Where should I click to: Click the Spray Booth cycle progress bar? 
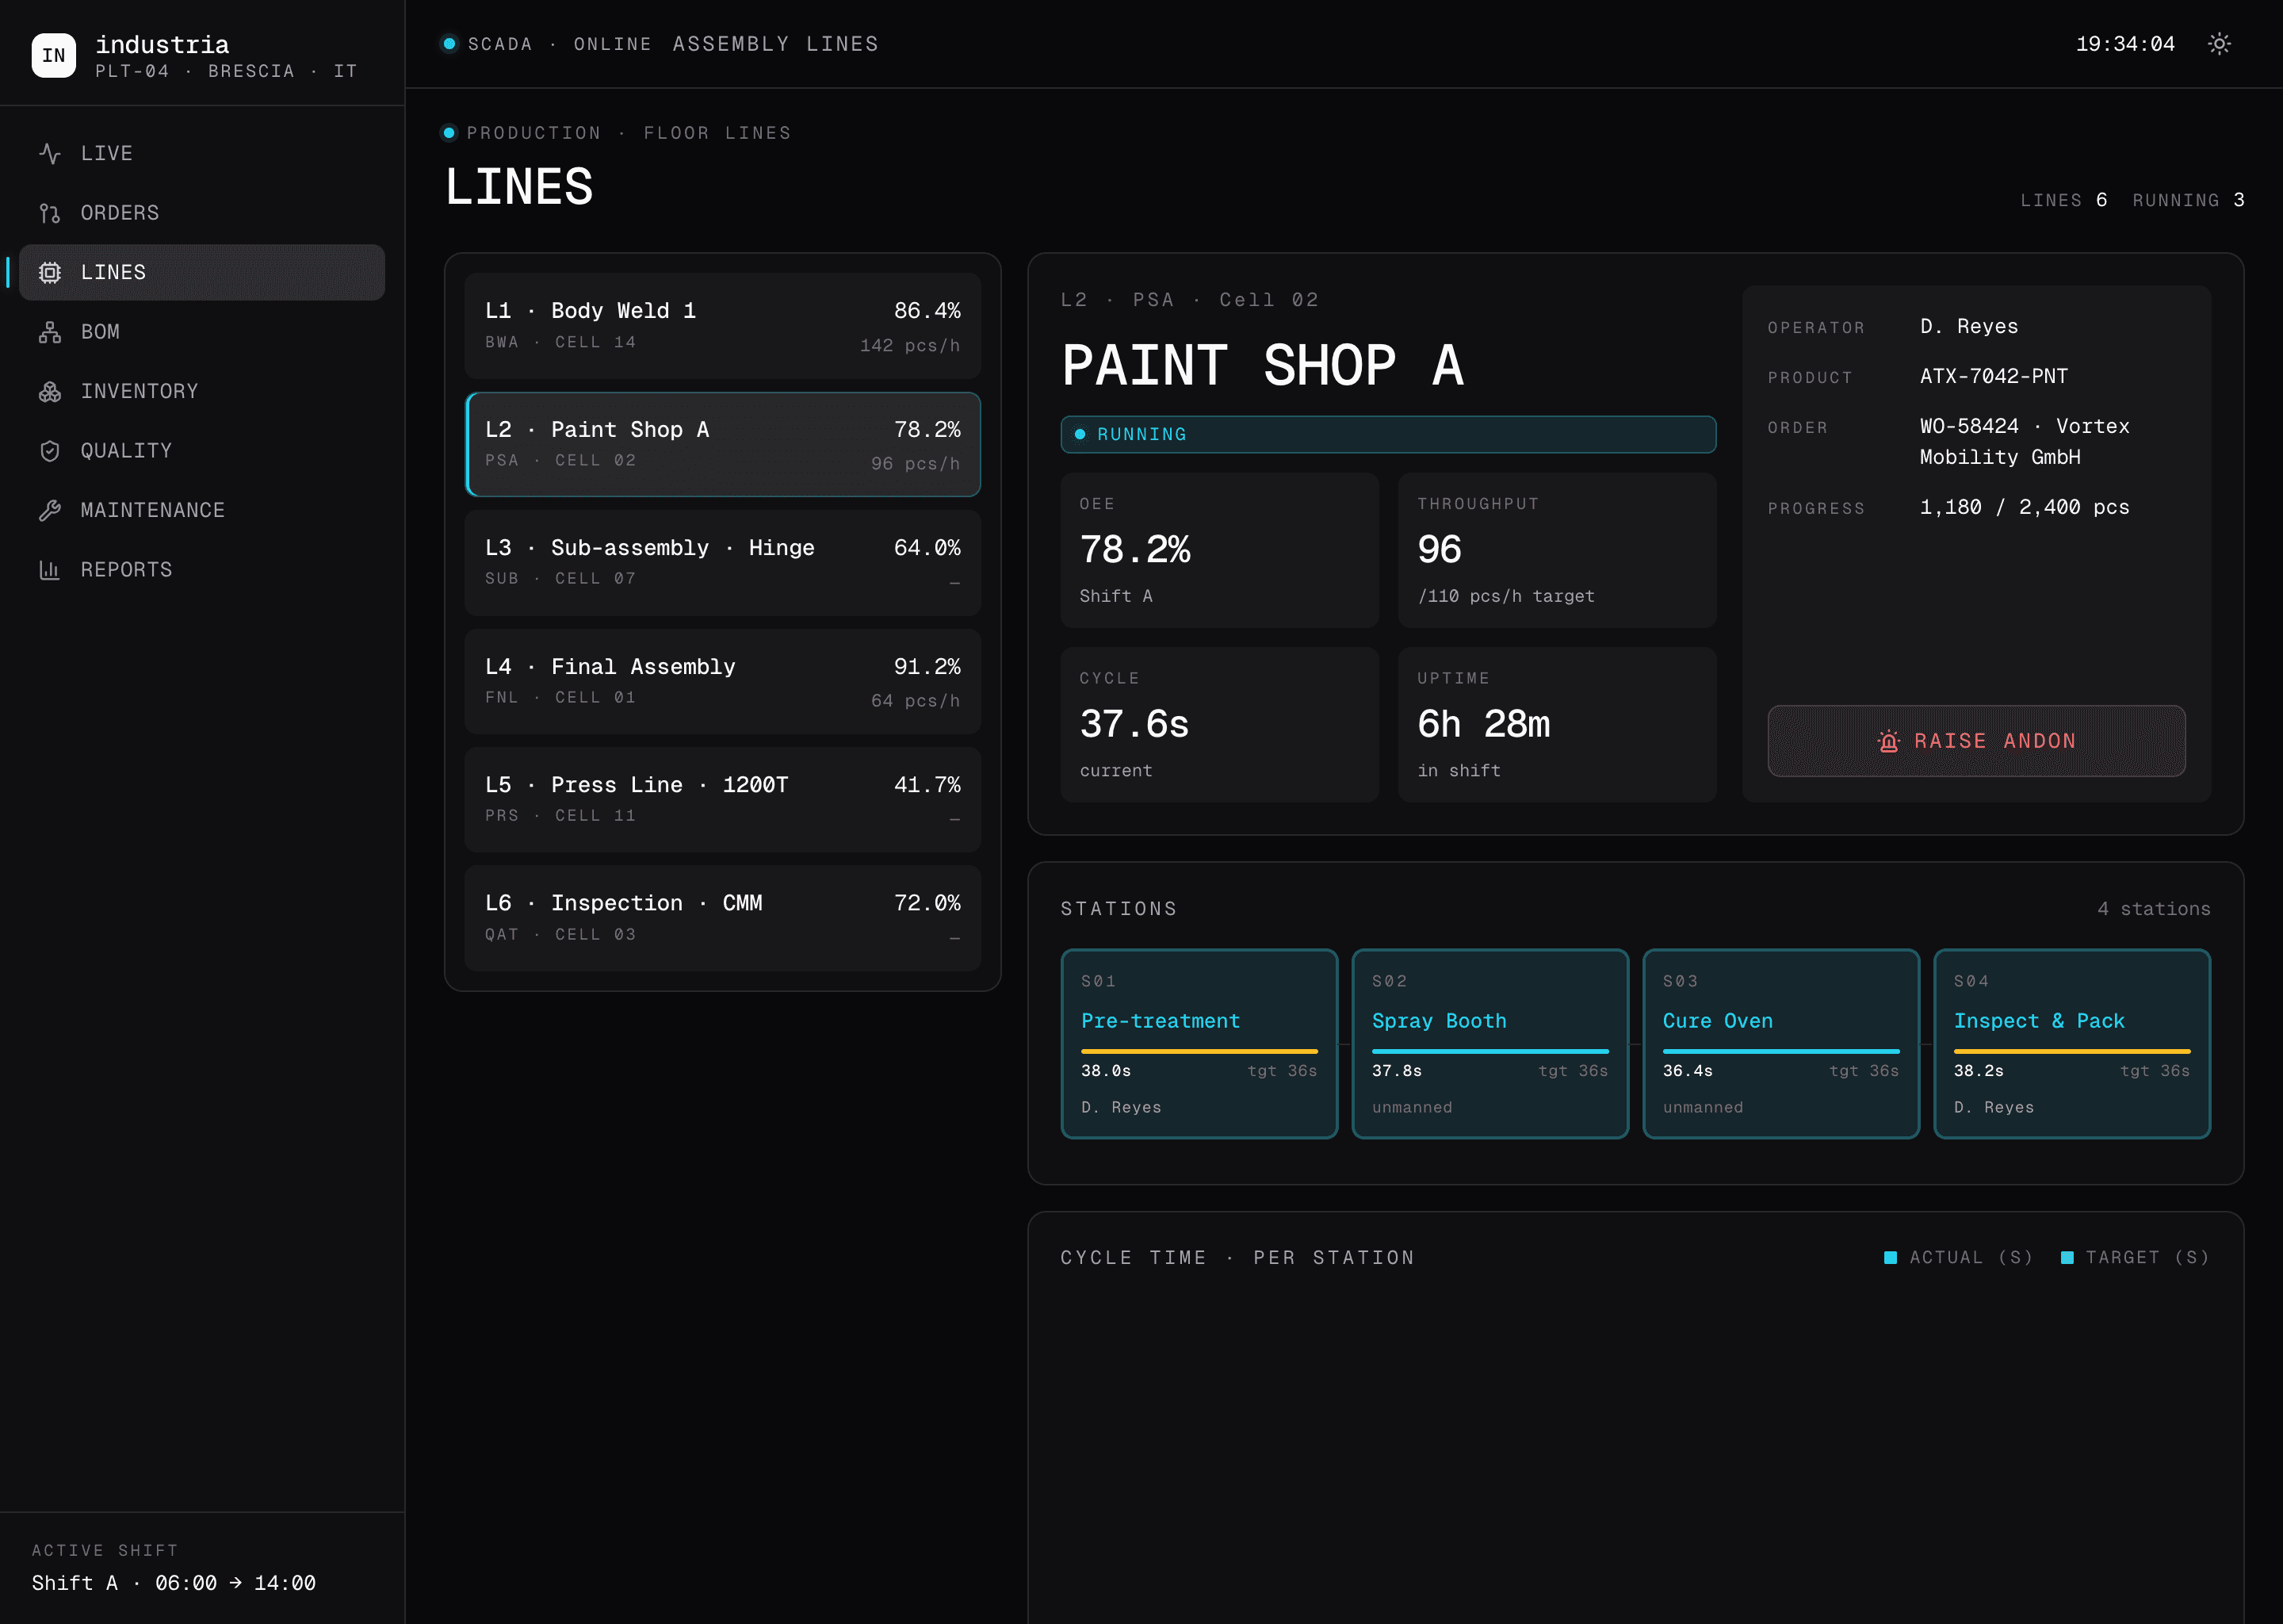(x=1489, y=1051)
